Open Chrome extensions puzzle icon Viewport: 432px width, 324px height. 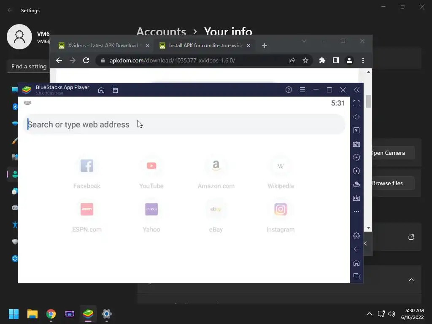(322, 60)
